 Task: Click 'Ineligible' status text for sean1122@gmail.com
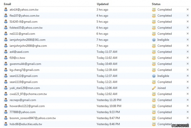coord(163,76)
